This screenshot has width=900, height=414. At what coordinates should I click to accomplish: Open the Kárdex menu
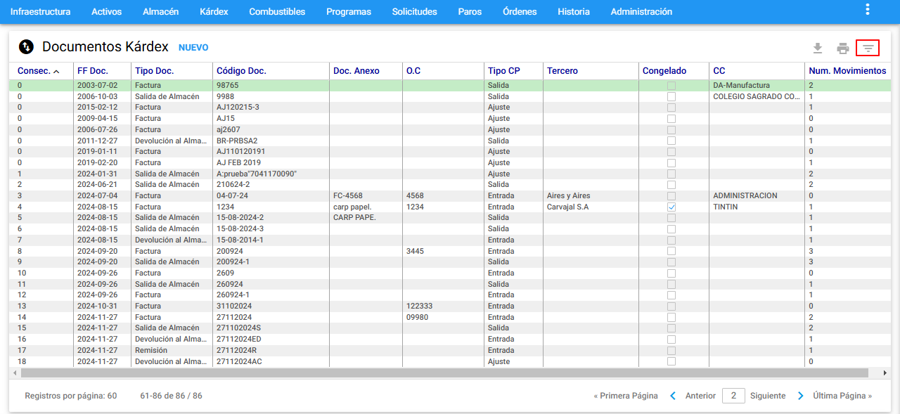point(214,12)
